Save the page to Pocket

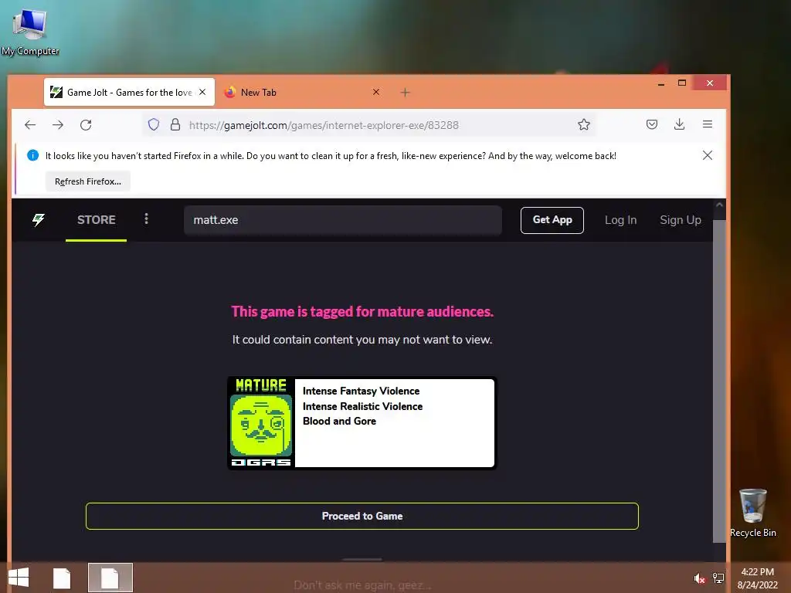pyautogui.click(x=652, y=124)
